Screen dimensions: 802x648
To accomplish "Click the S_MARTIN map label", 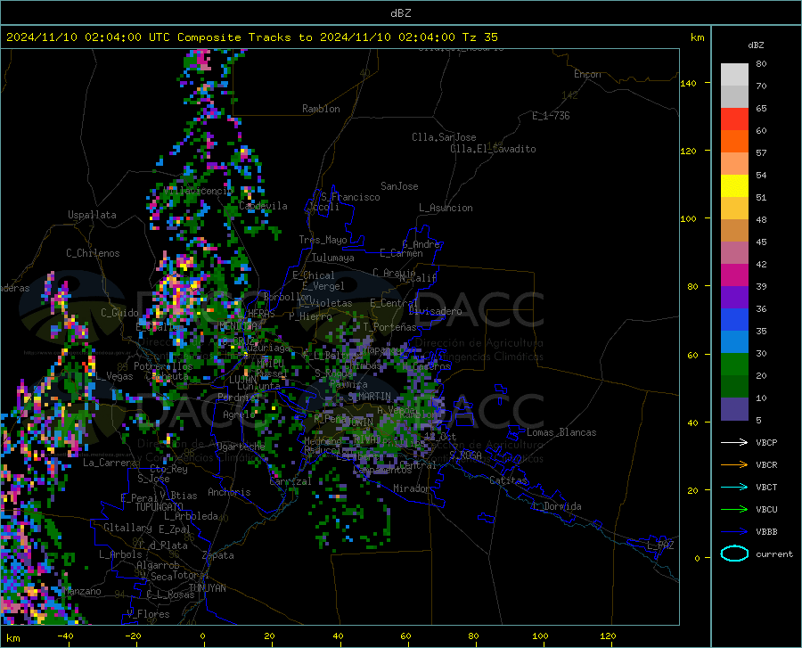I will click(x=369, y=397).
